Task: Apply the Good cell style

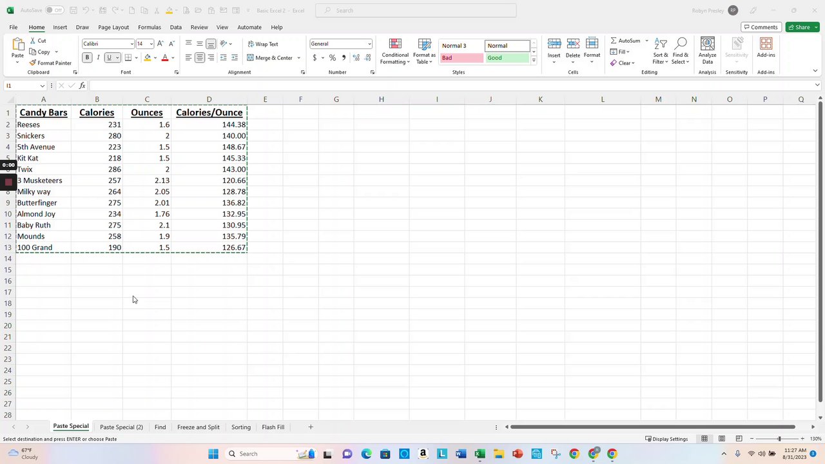Action: [507, 58]
